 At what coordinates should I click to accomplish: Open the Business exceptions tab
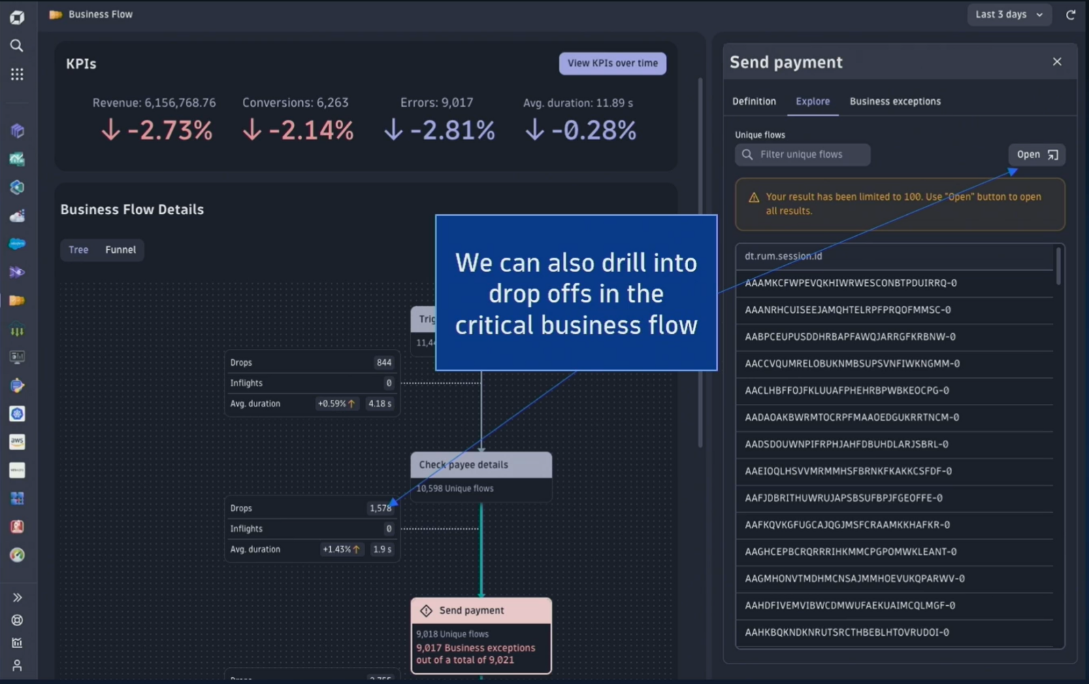tap(894, 101)
